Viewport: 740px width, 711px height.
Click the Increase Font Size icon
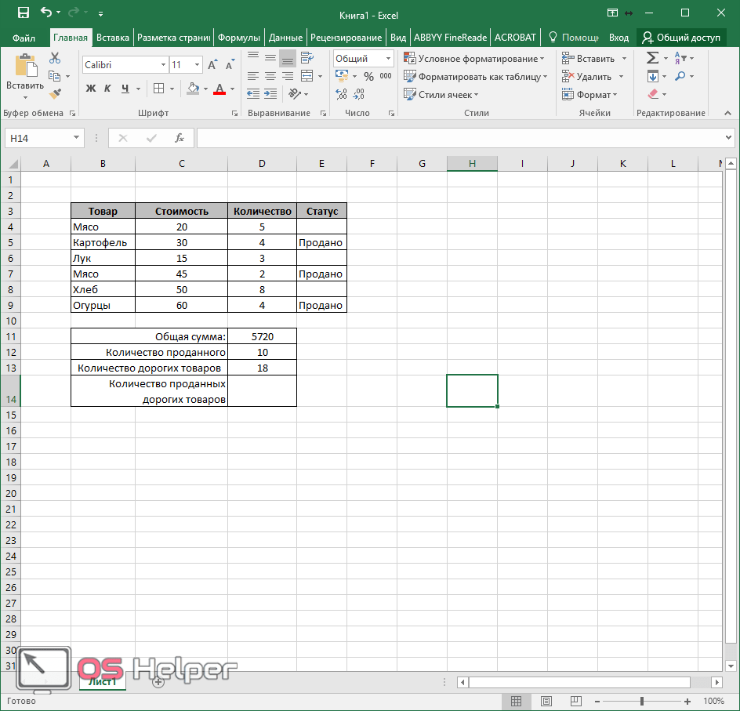click(212, 65)
